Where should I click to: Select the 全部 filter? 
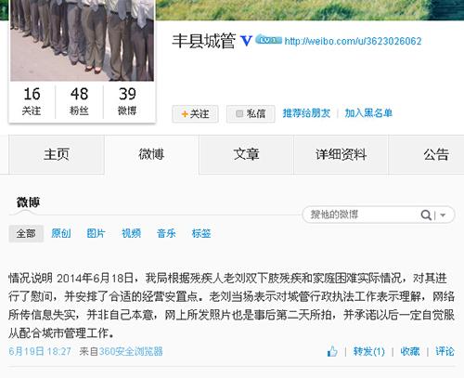pos(26,233)
